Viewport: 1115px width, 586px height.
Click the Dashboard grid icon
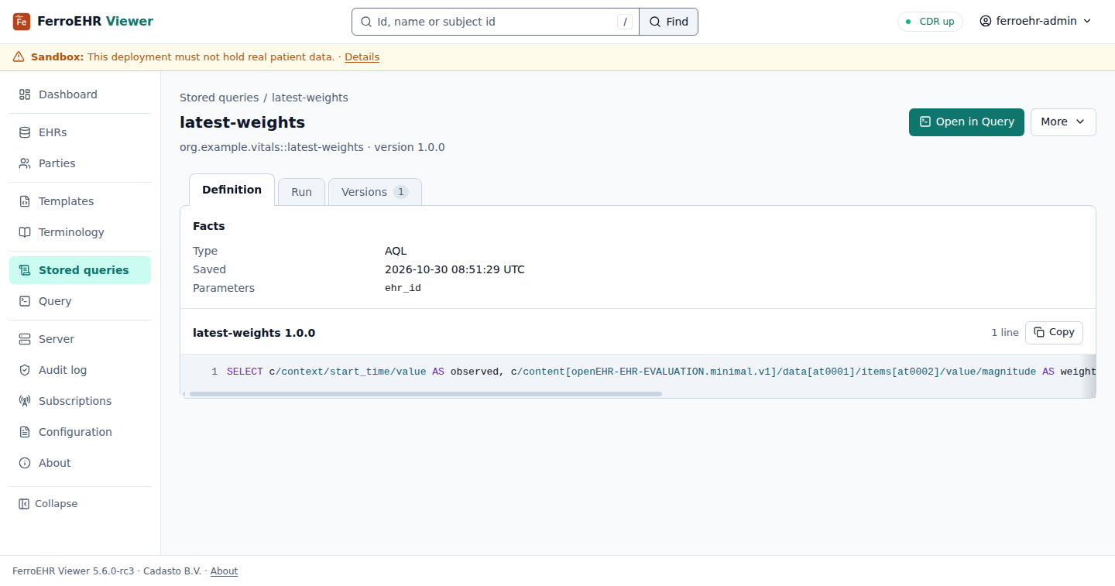(x=25, y=94)
